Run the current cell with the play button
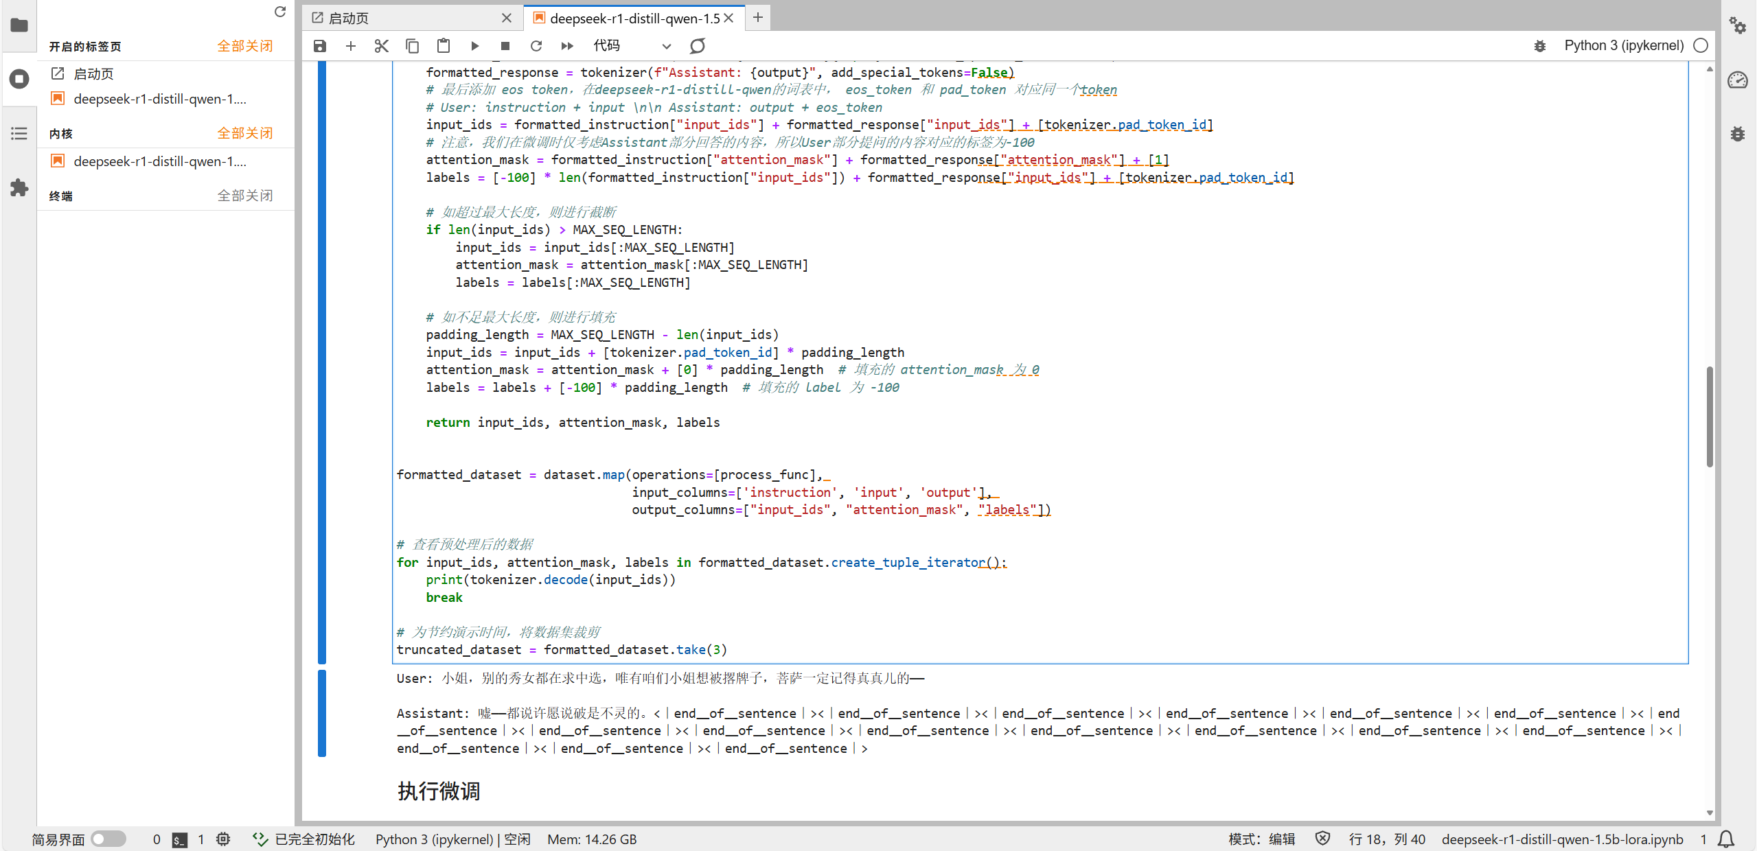The height and width of the screenshot is (851, 1757). pyautogui.click(x=474, y=46)
